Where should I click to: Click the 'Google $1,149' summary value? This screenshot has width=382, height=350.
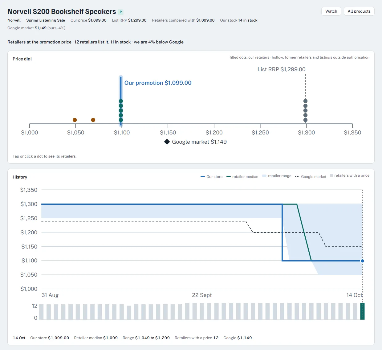[238, 338]
